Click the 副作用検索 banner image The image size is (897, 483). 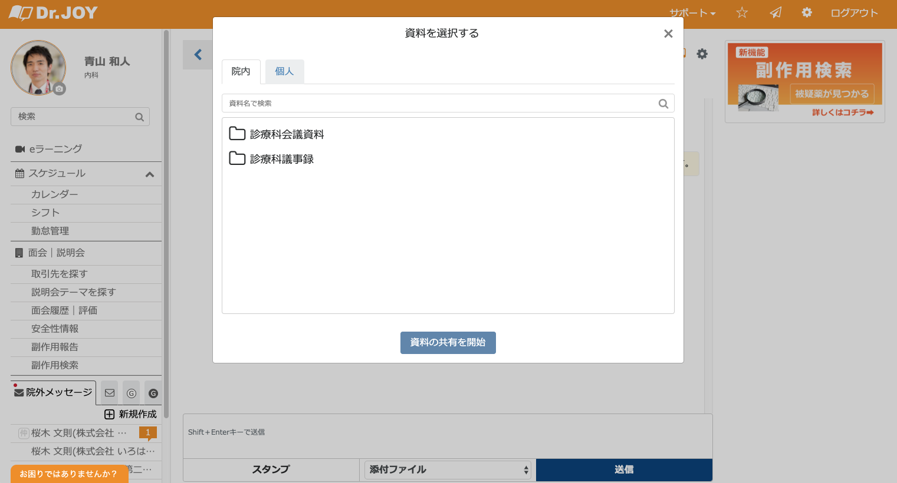804,80
